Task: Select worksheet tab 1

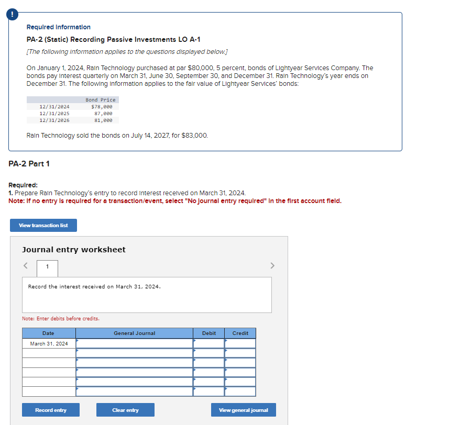Action: tap(47, 269)
